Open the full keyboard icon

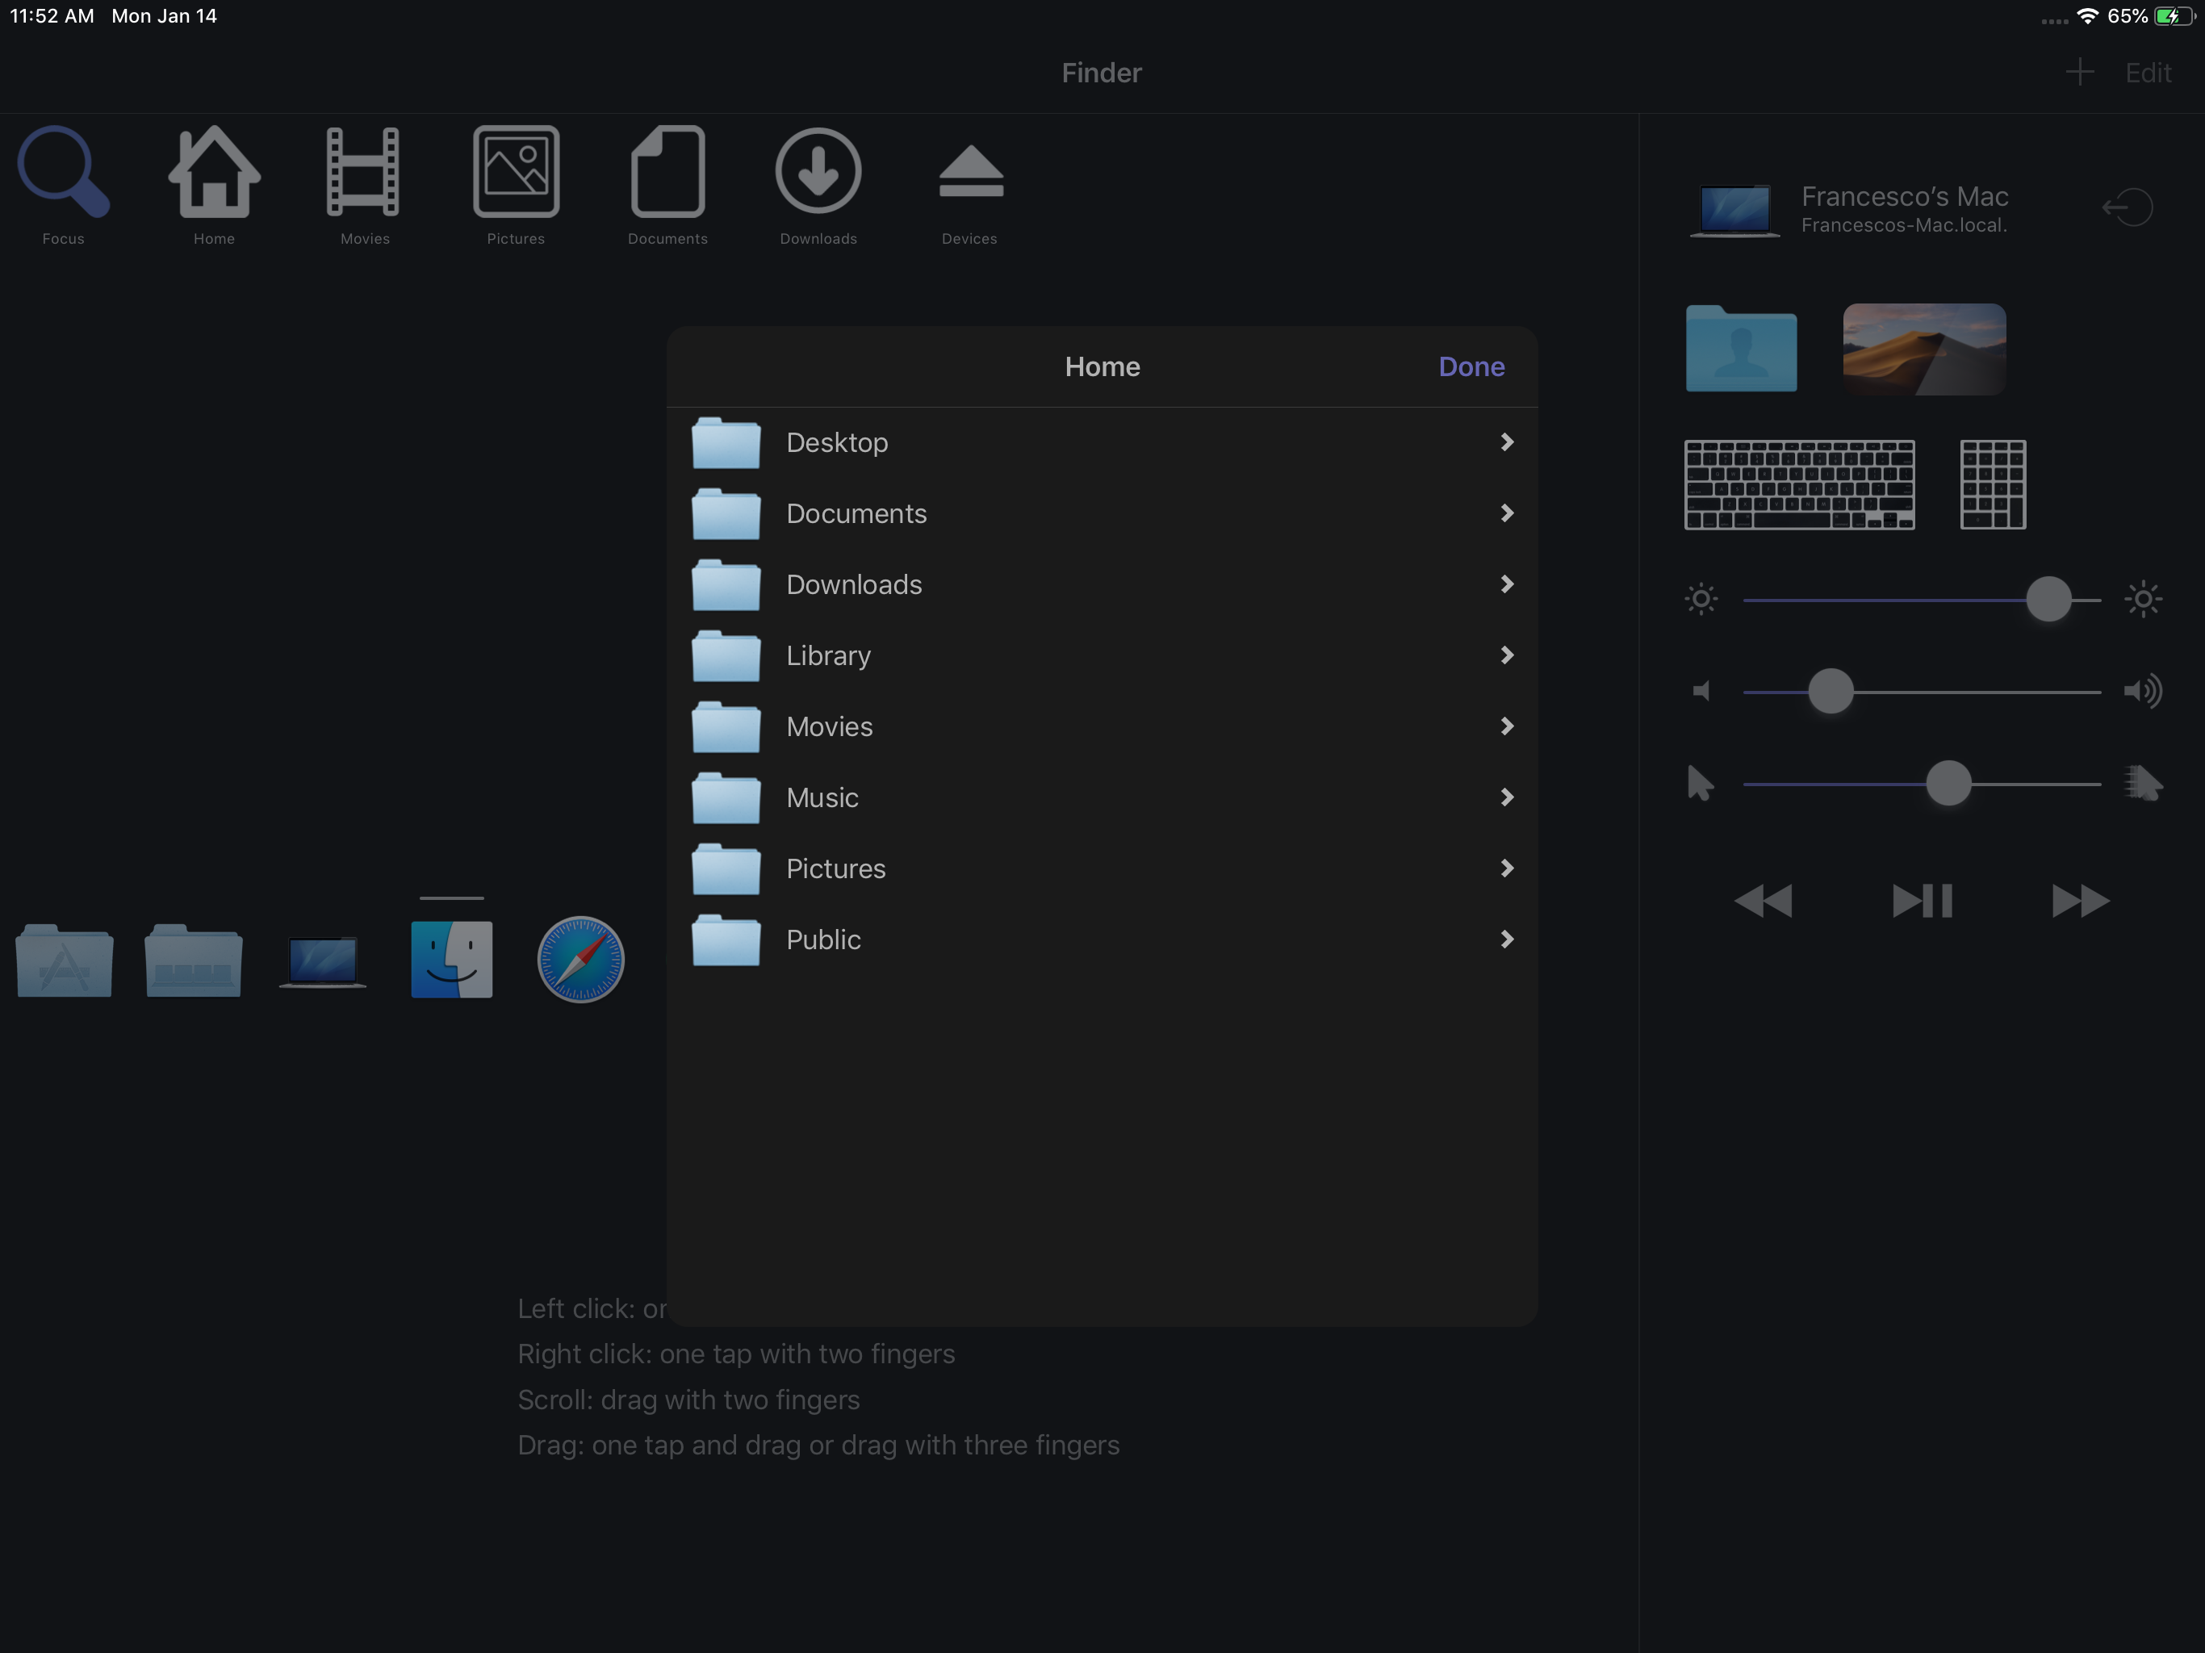tap(1799, 484)
